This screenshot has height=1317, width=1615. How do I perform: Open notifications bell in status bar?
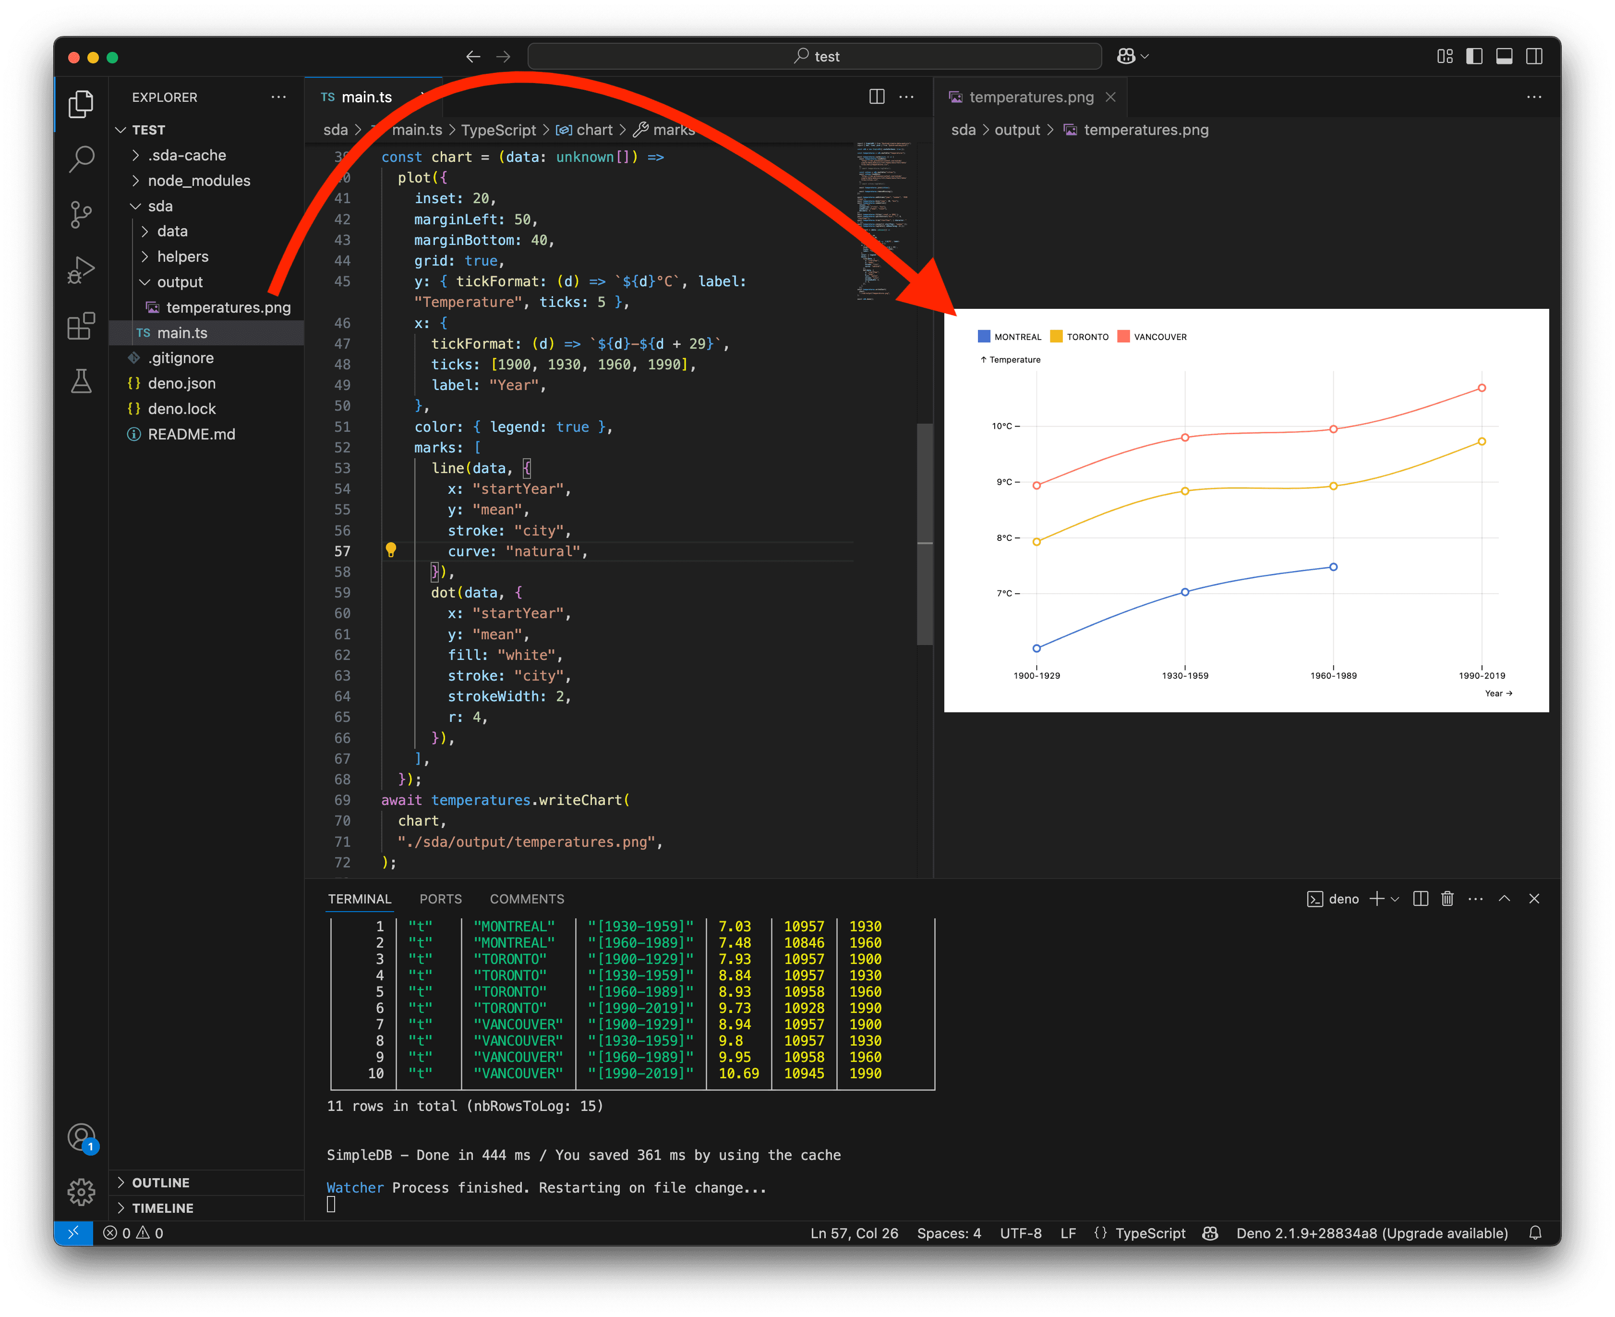tap(1535, 1233)
